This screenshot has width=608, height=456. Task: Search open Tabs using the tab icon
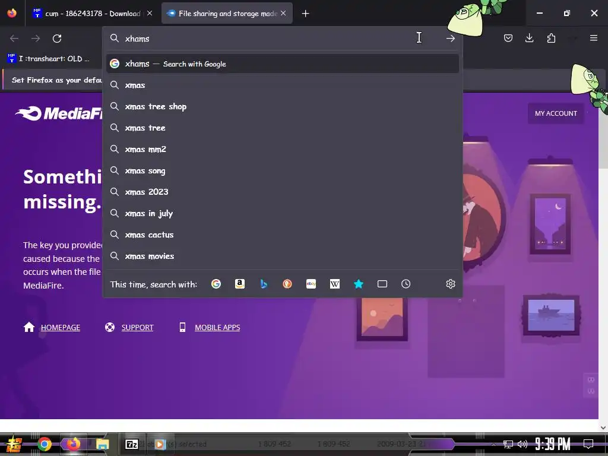point(382,284)
